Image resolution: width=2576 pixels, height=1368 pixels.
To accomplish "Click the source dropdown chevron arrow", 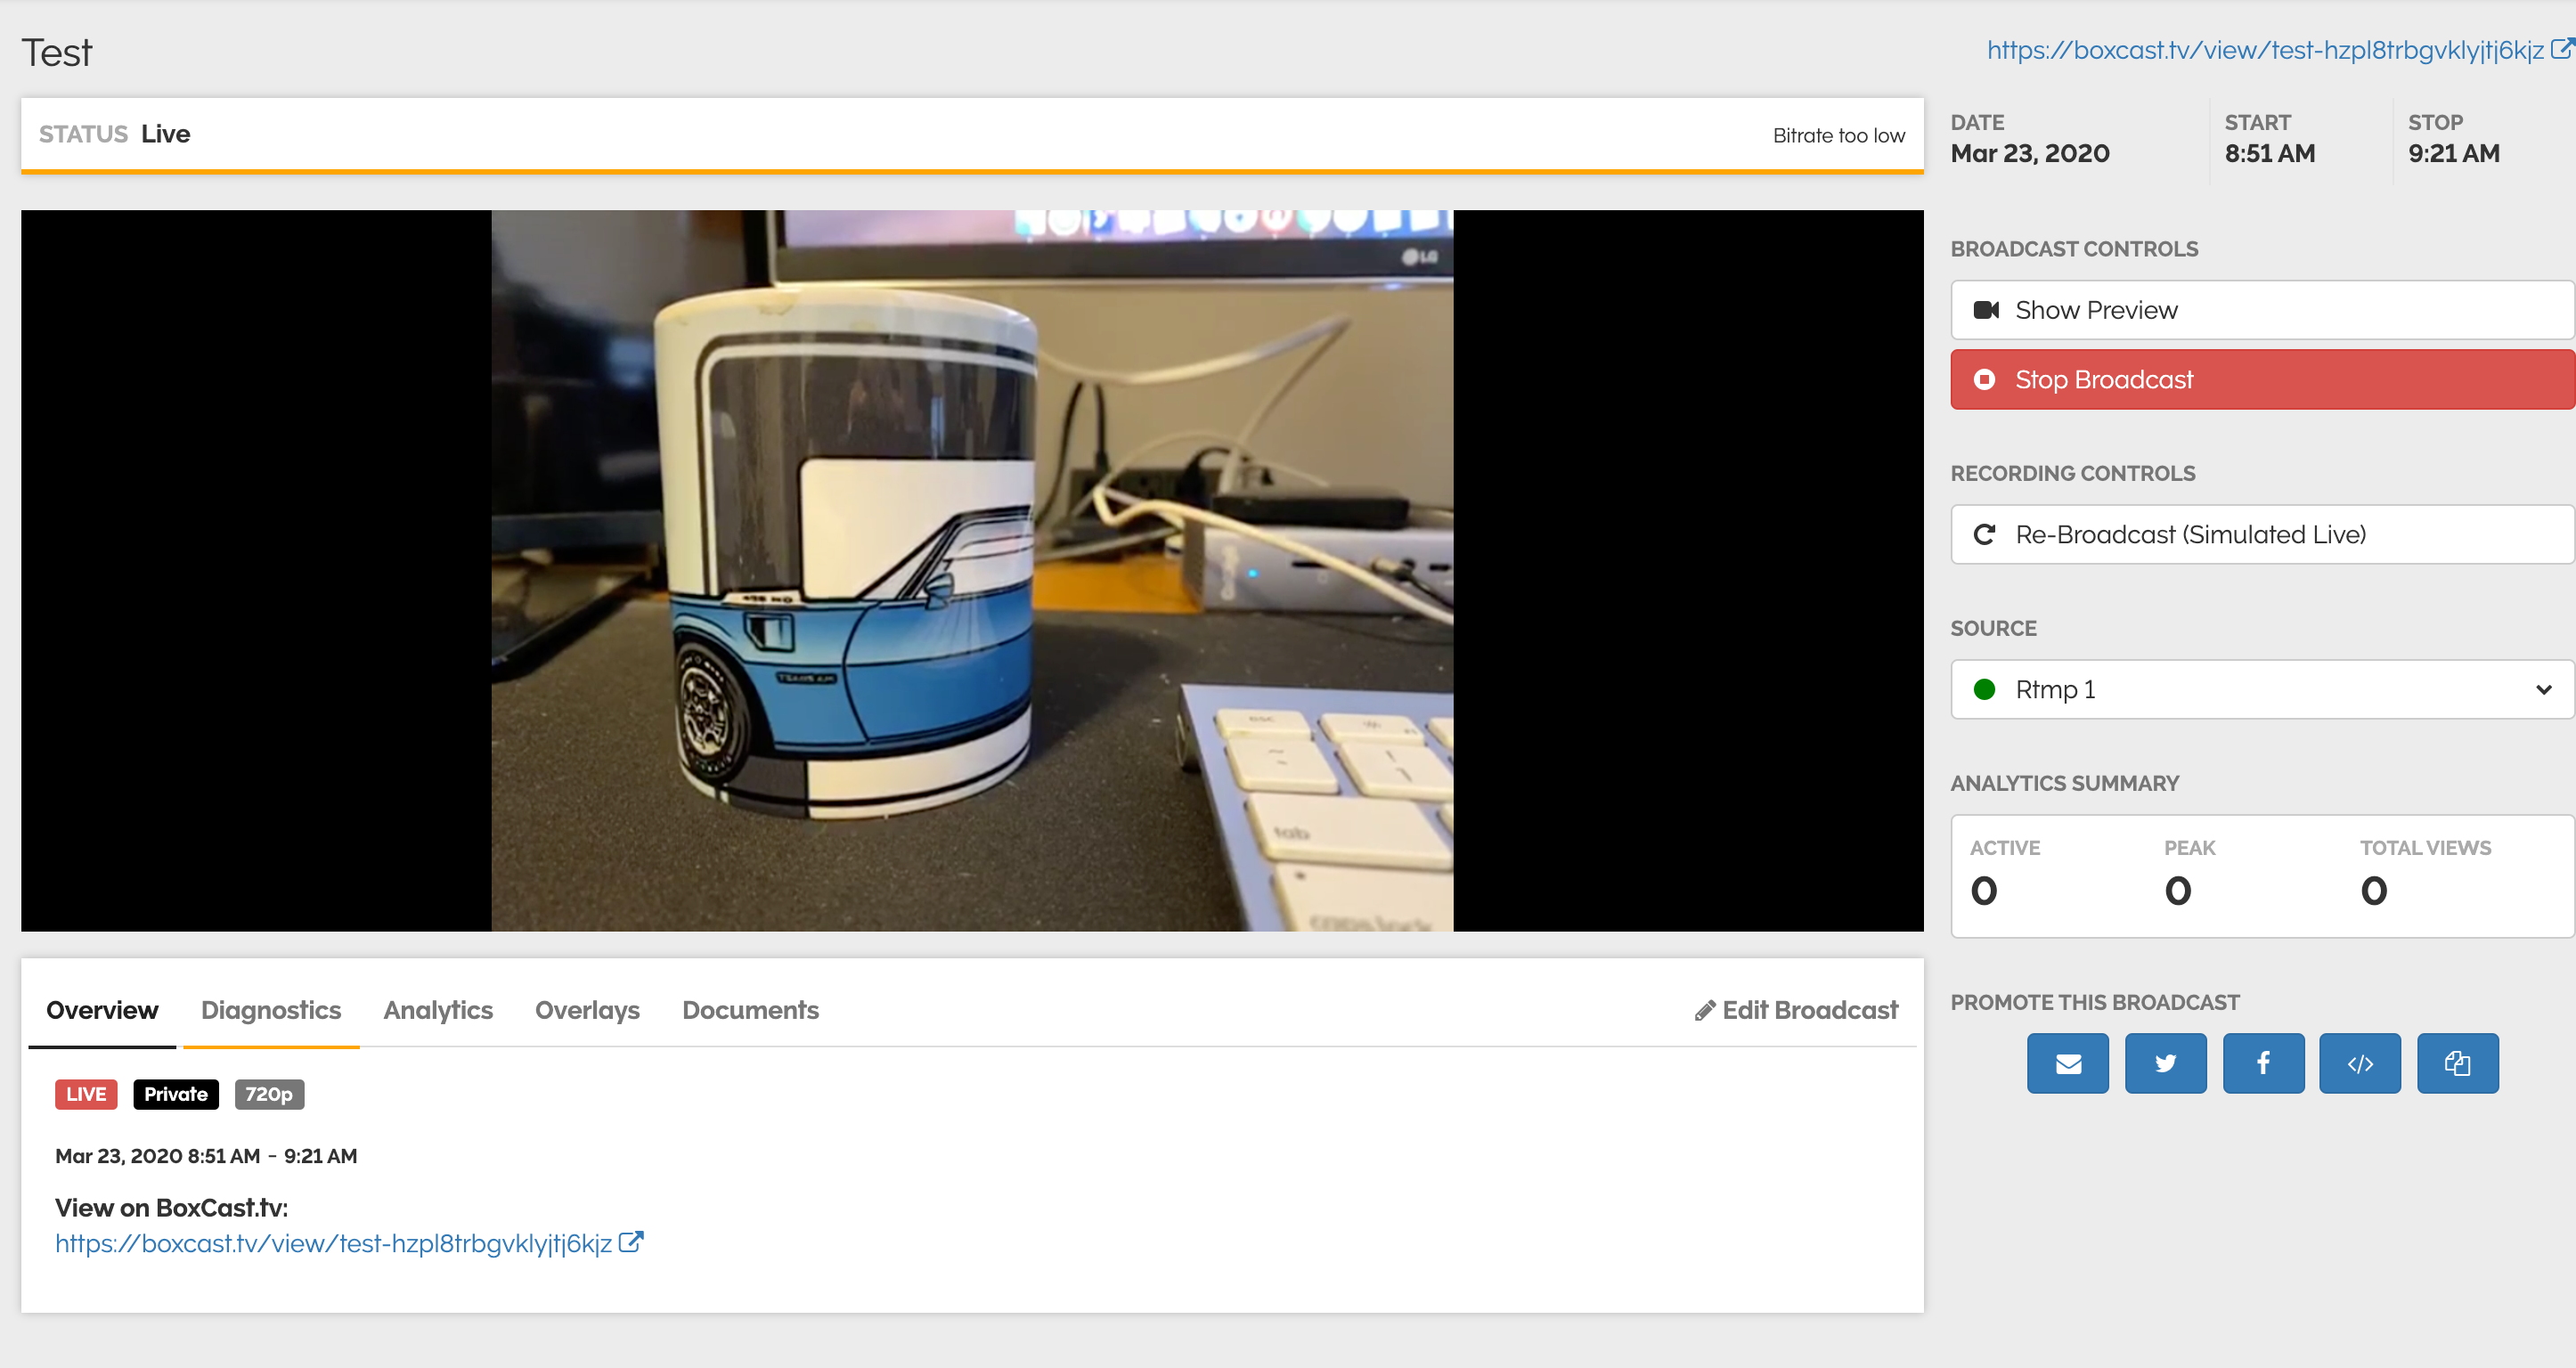I will 2544,689.
